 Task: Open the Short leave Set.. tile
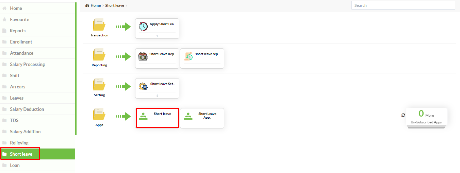(x=157, y=88)
